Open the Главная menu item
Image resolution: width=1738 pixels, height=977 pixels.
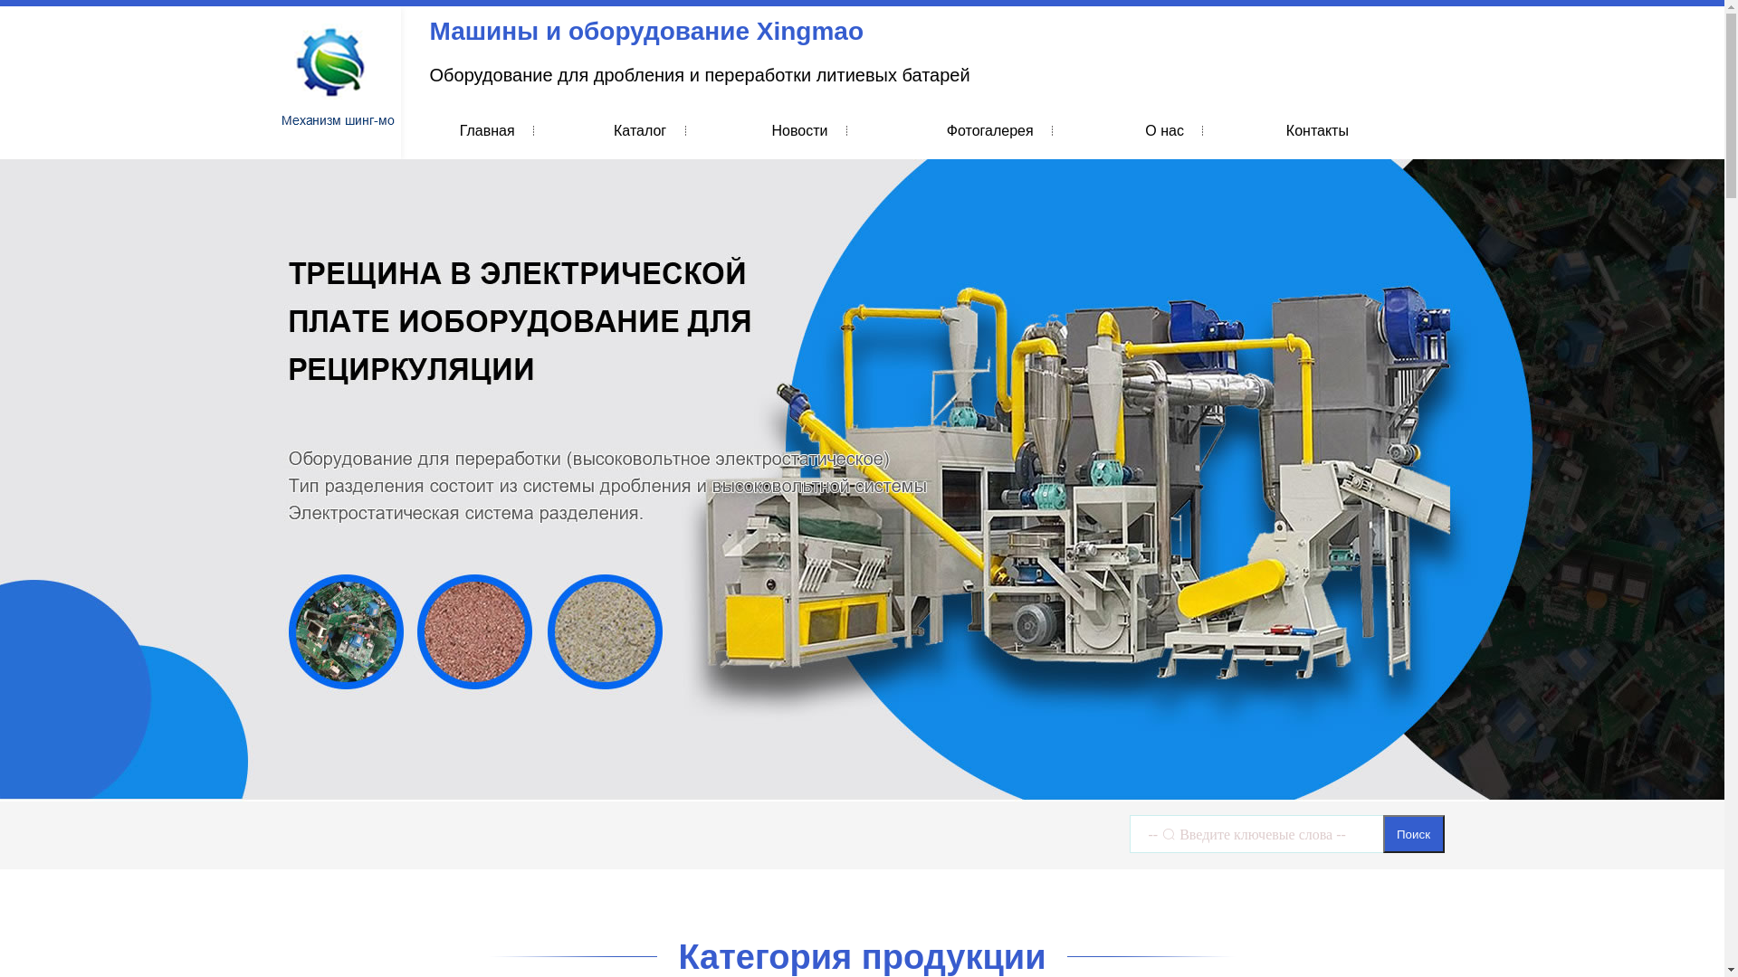click(x=487, y=131)
